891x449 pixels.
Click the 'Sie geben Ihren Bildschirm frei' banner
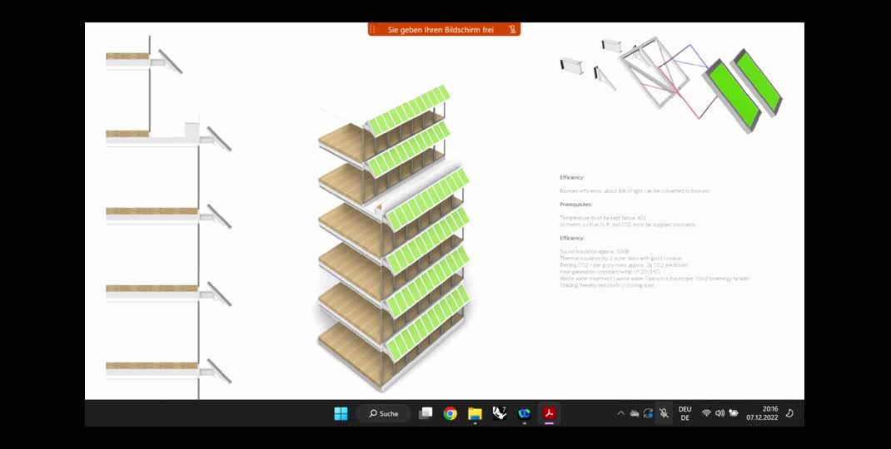pos(441,30)
